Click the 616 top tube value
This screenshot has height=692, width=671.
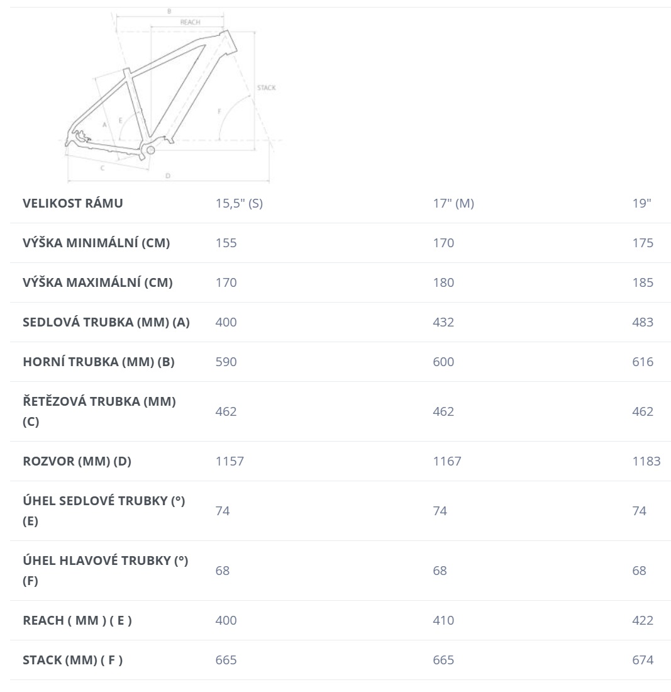click(x=643, y=362)
